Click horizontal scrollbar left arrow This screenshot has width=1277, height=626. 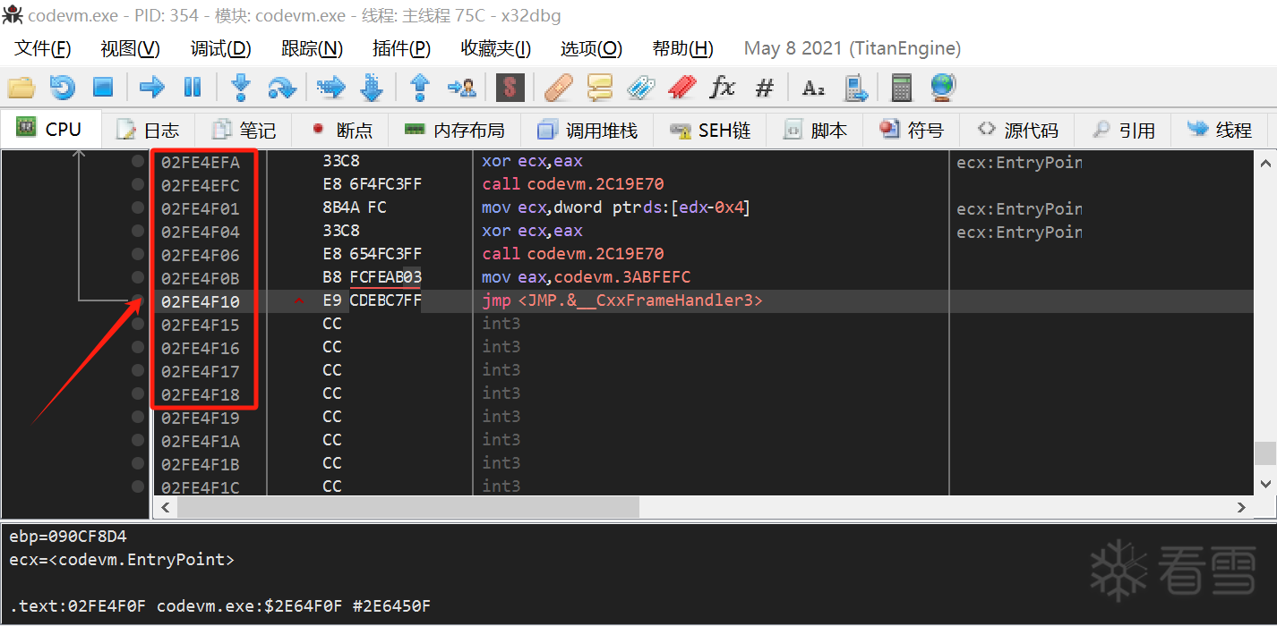166,507
